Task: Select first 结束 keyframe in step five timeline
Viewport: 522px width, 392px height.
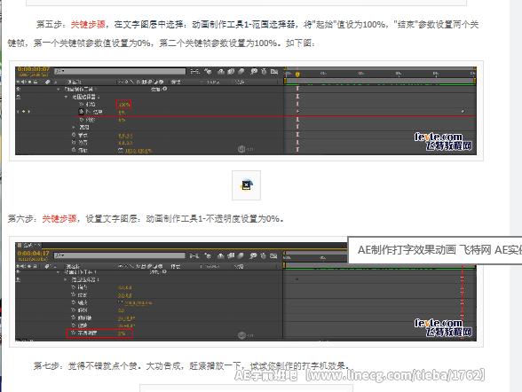Action: (x=298, y=112)
